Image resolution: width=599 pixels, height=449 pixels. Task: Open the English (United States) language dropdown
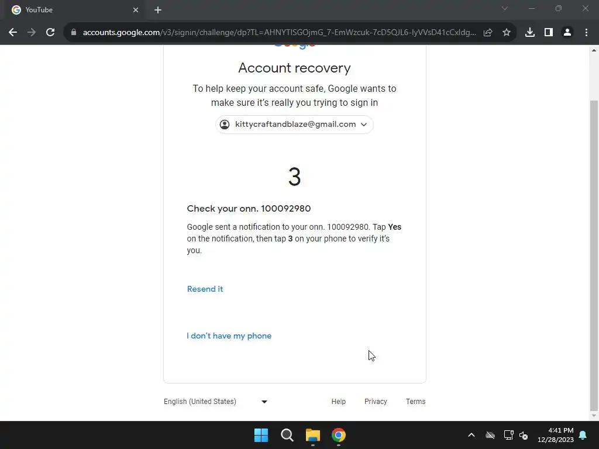click(x=215, y=402)
